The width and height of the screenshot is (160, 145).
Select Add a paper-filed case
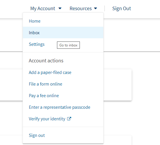tap(50, 72)
